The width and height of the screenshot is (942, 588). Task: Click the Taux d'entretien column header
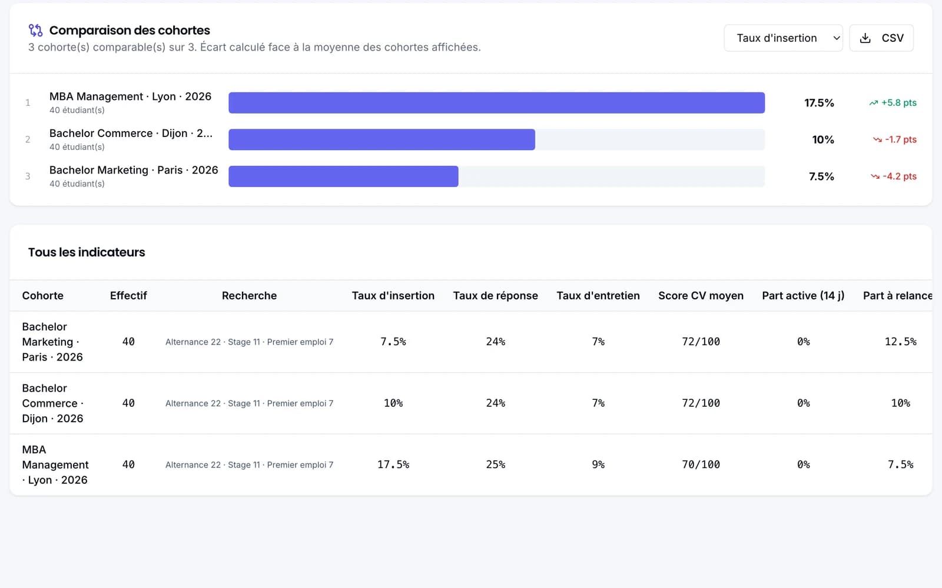(x=598, y=296)
